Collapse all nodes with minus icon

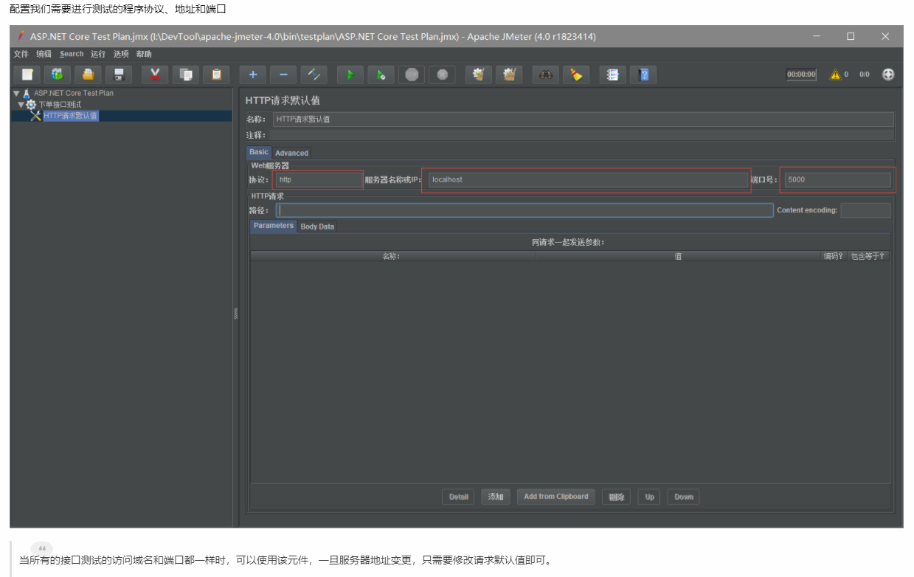coord(283,75)
